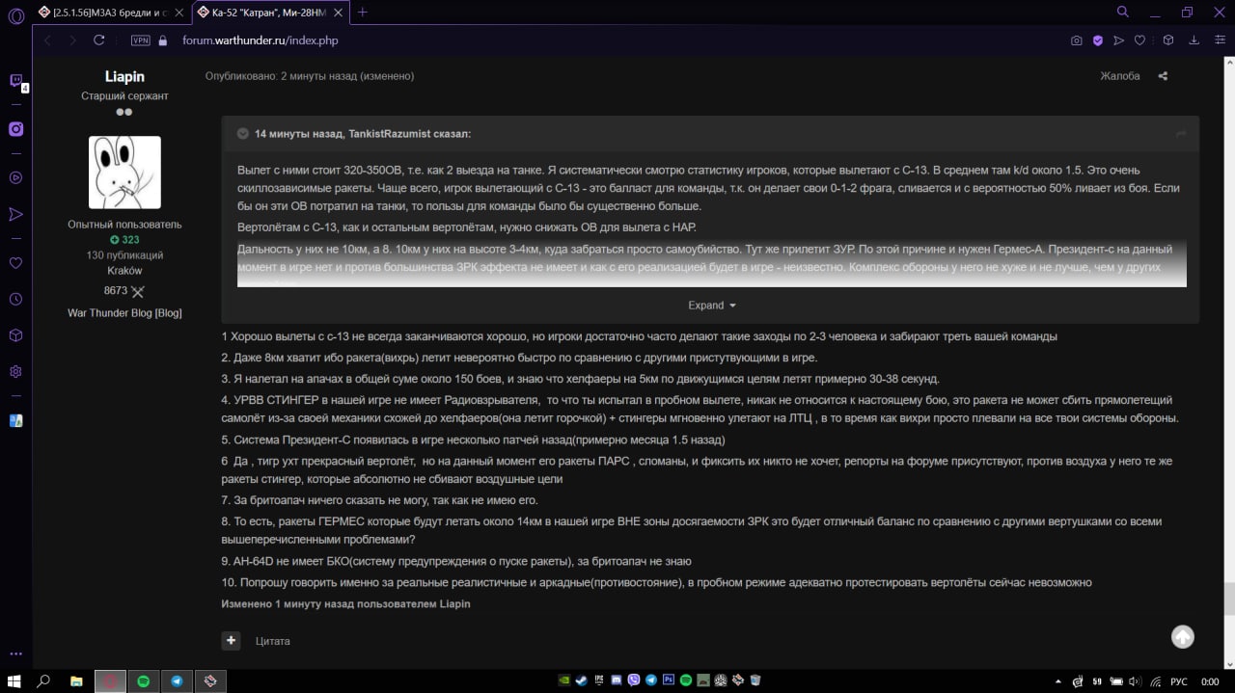Open History clock icon in sidebar
Viewport: 1235px width, 693px height.
click(15, 299)
